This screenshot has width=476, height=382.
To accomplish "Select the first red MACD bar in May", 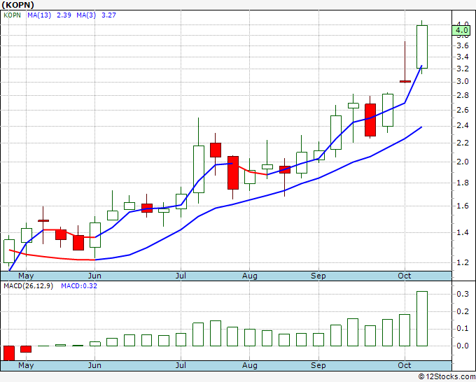I will coord(9,353).
